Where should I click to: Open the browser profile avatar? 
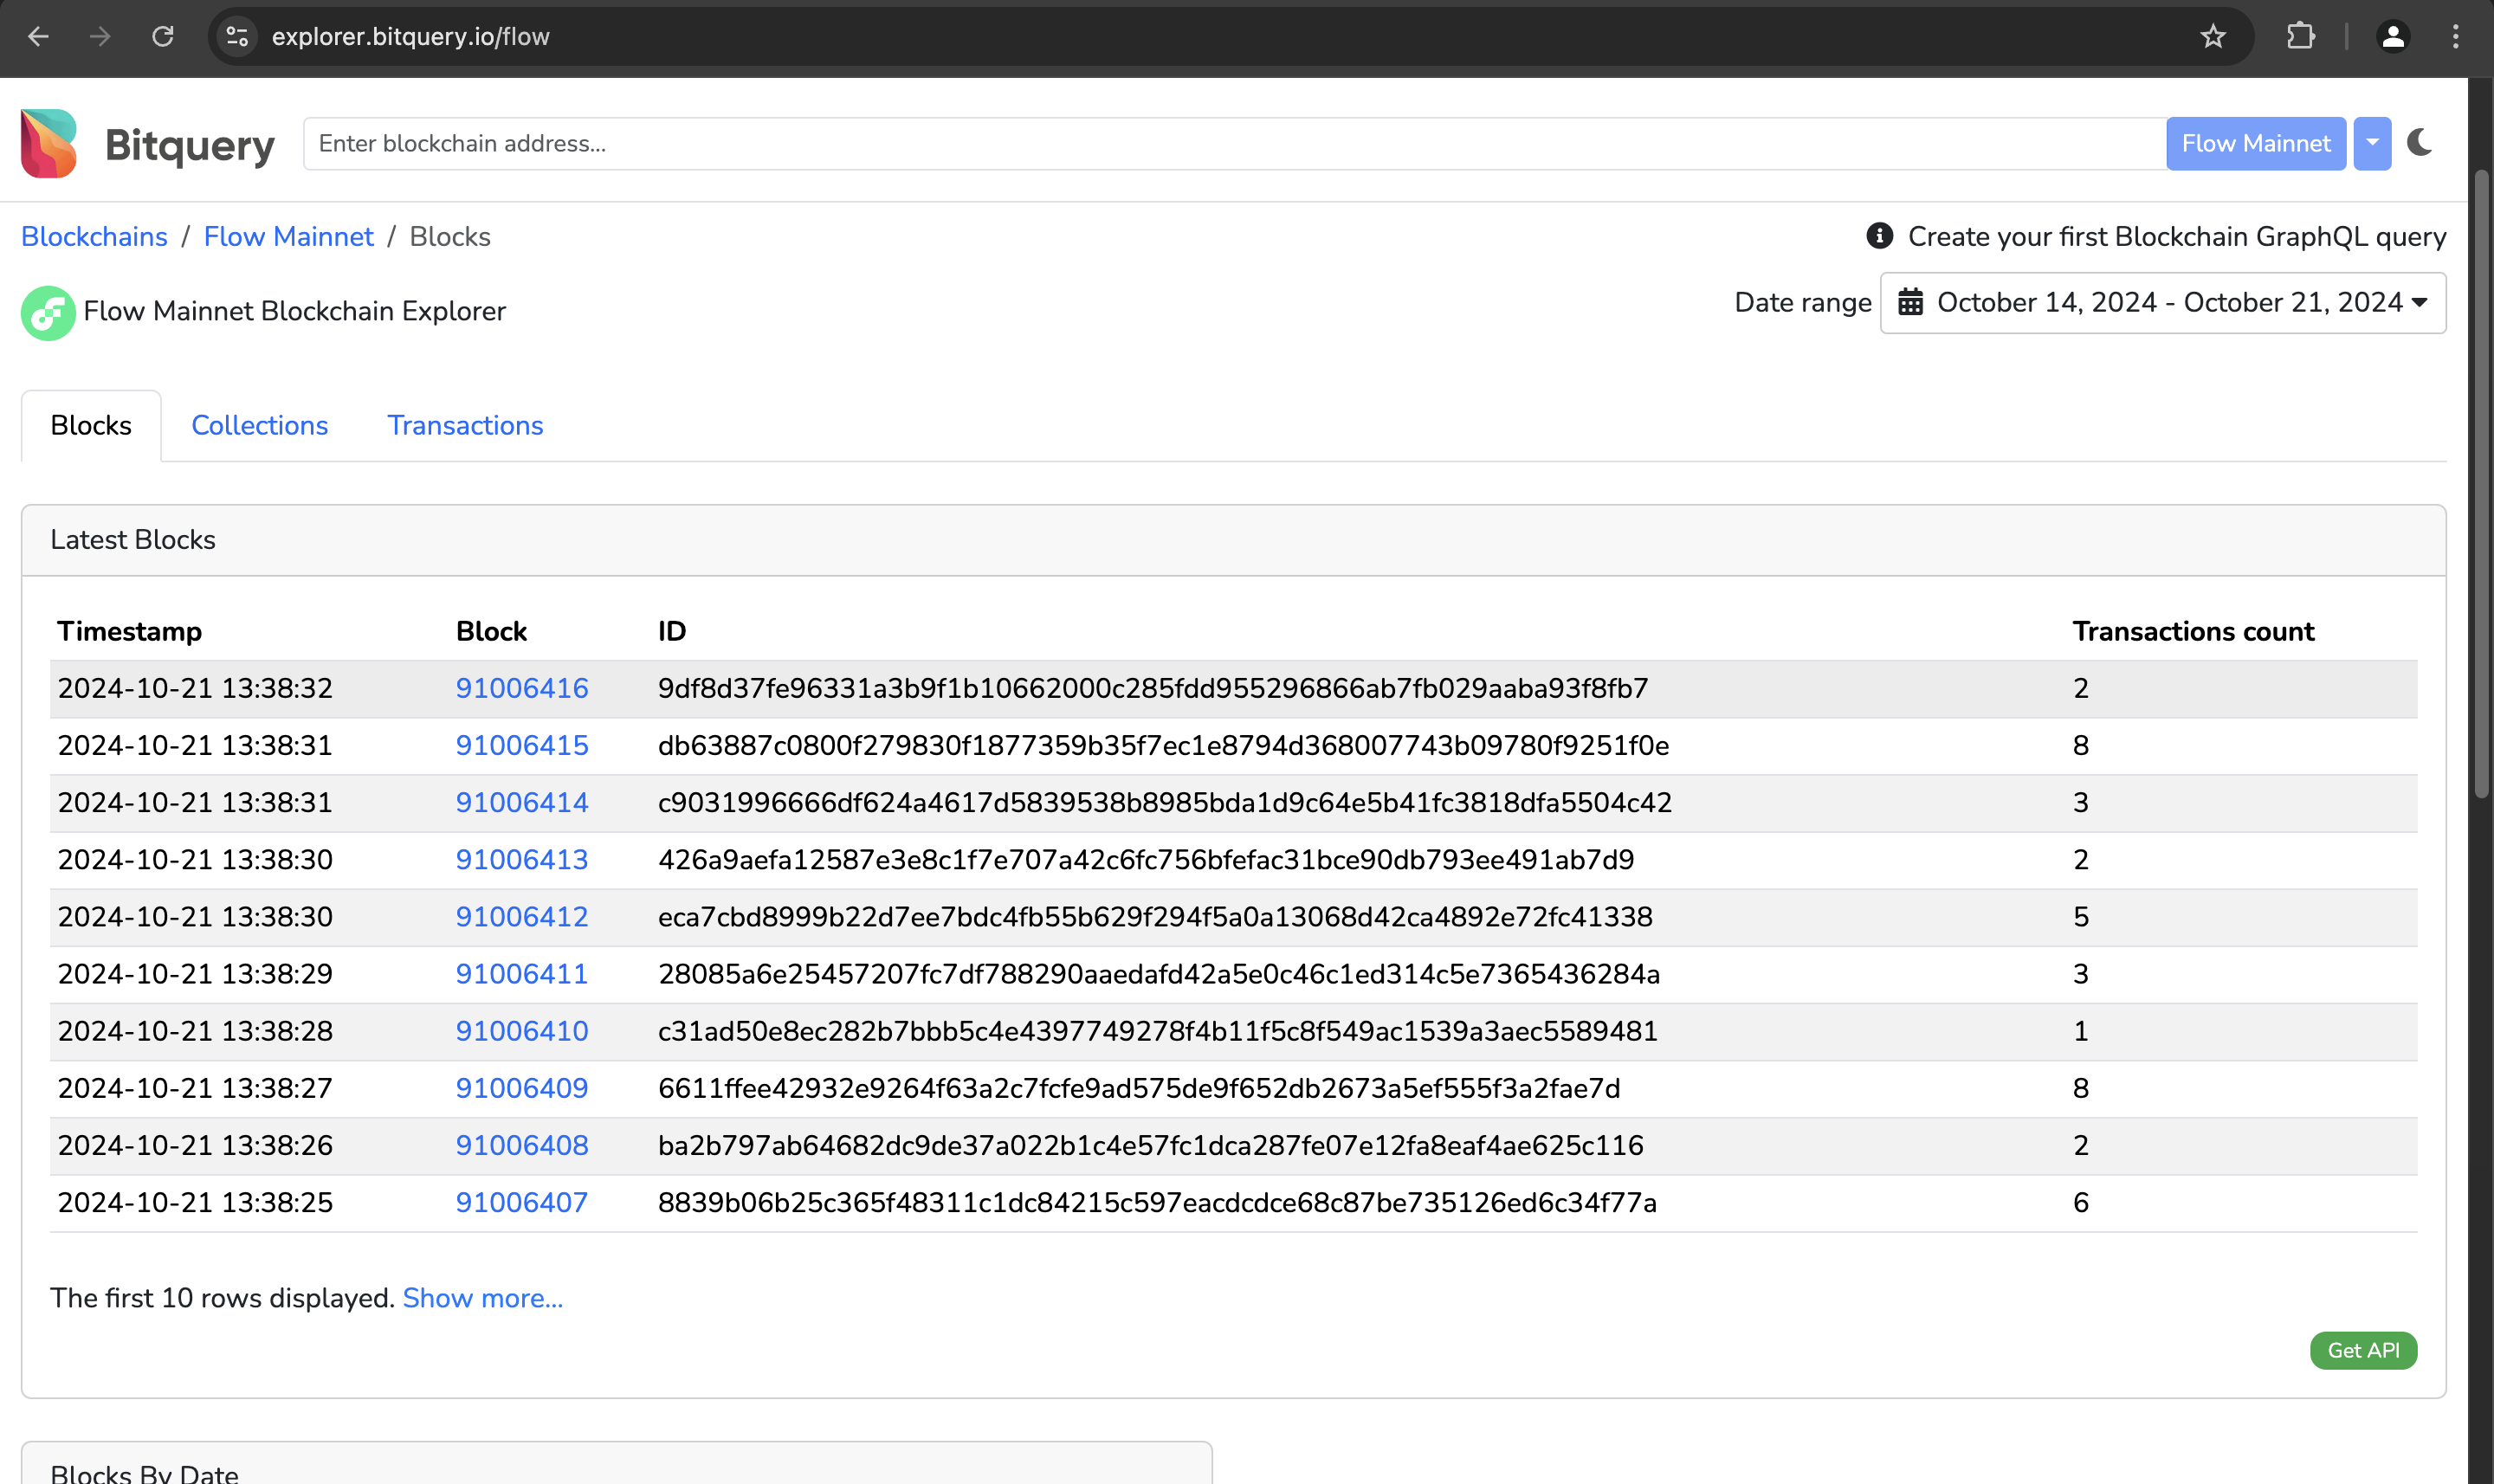[2392, 37]
